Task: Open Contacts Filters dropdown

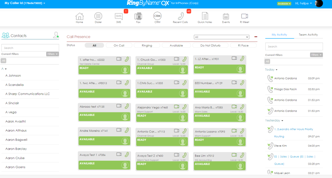Action: (x=53, y=54)
